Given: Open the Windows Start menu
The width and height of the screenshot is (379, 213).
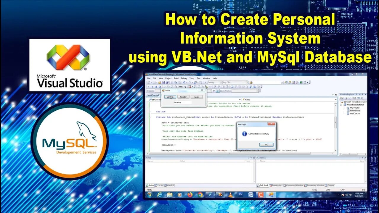Looking at the screenshot, I should [x=150, y=195].
